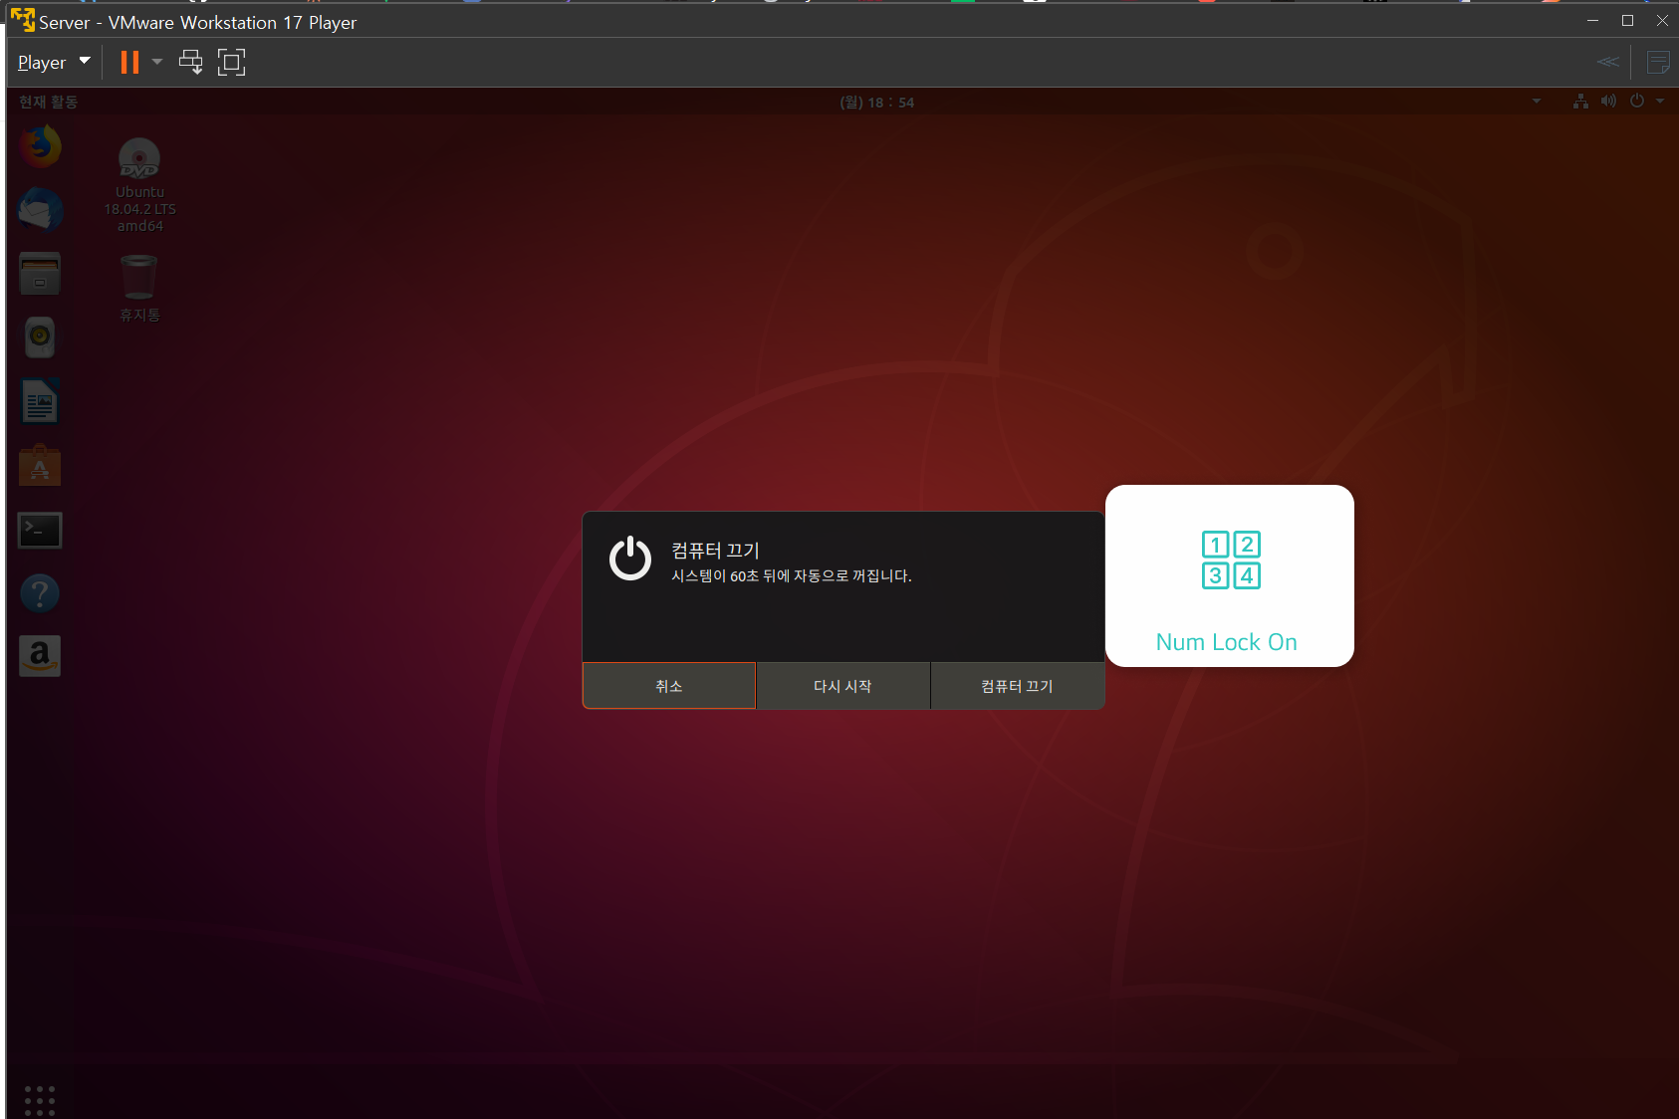The height and width of the screenshot is (1119, 1679).
Task: Pause the virtual machine with the orange pause icon
Action: click(129, 62)
